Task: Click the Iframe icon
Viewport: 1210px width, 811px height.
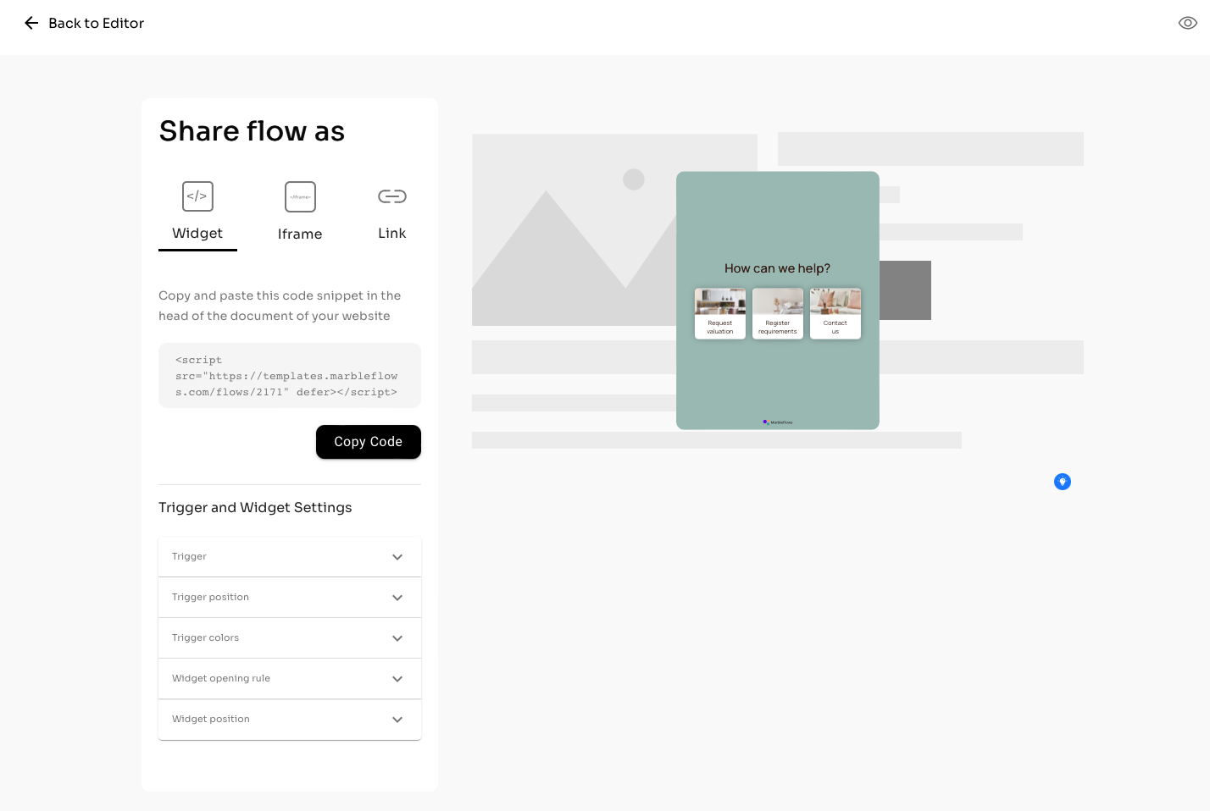Action: pyautogui.click(x=300, y=196)
